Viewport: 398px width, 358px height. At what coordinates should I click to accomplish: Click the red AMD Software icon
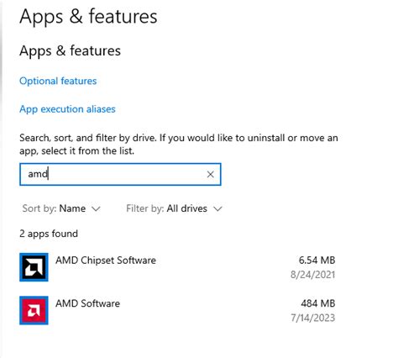pos(34,310)
